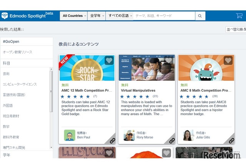Select 専門スキル開発 subject
Screen dimensions: 246x164
pyautogui.click(x=14, y=148)
